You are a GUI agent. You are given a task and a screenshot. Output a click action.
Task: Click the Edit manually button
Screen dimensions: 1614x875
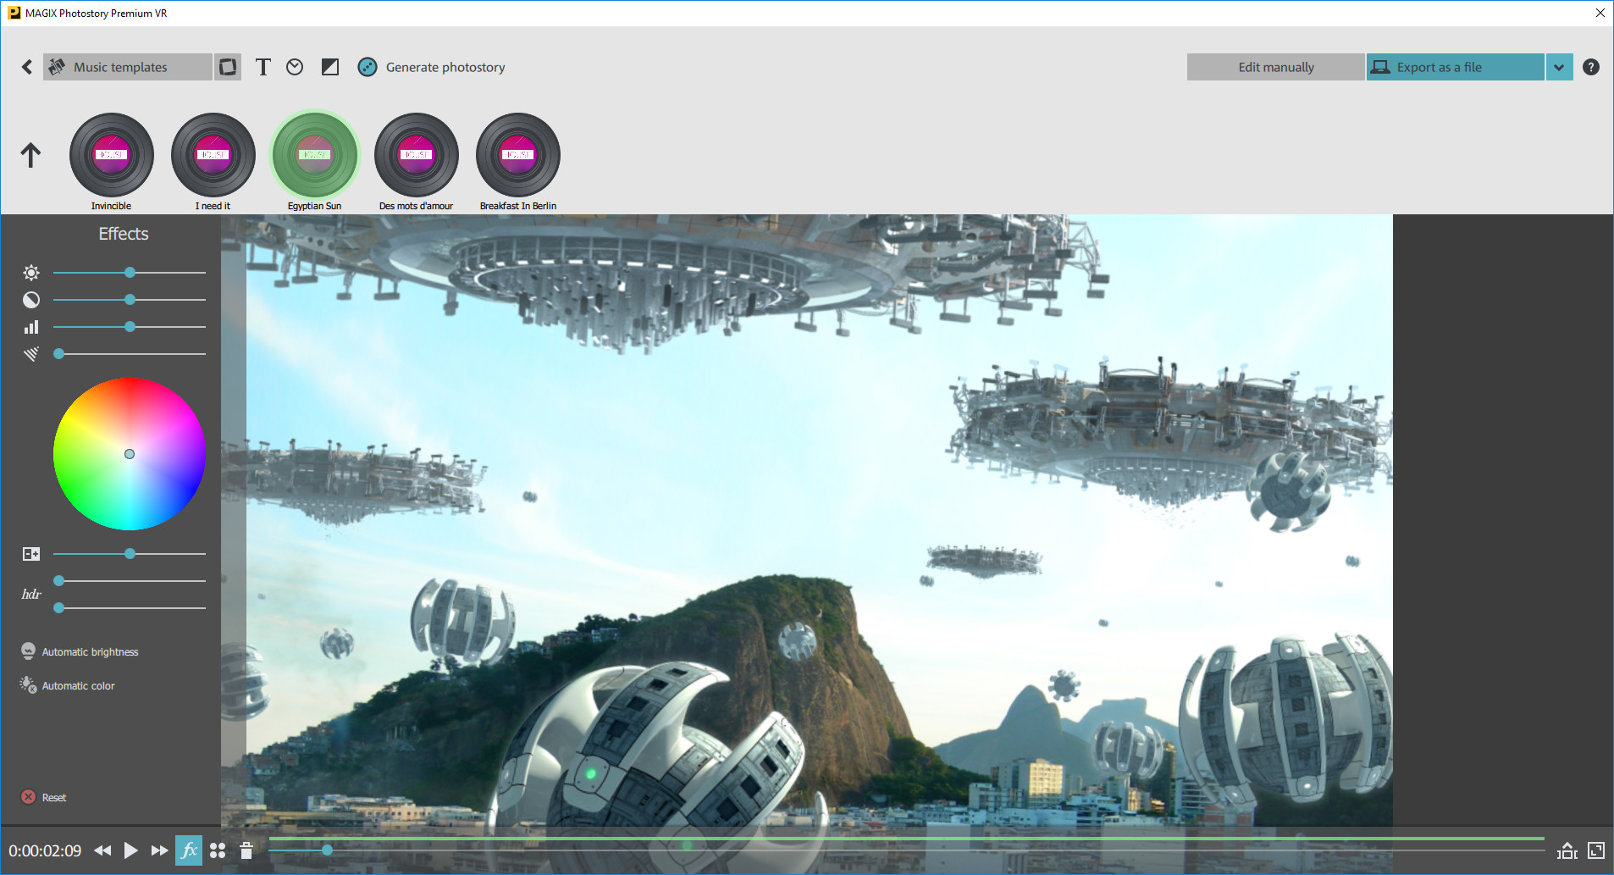point(1275,67)
